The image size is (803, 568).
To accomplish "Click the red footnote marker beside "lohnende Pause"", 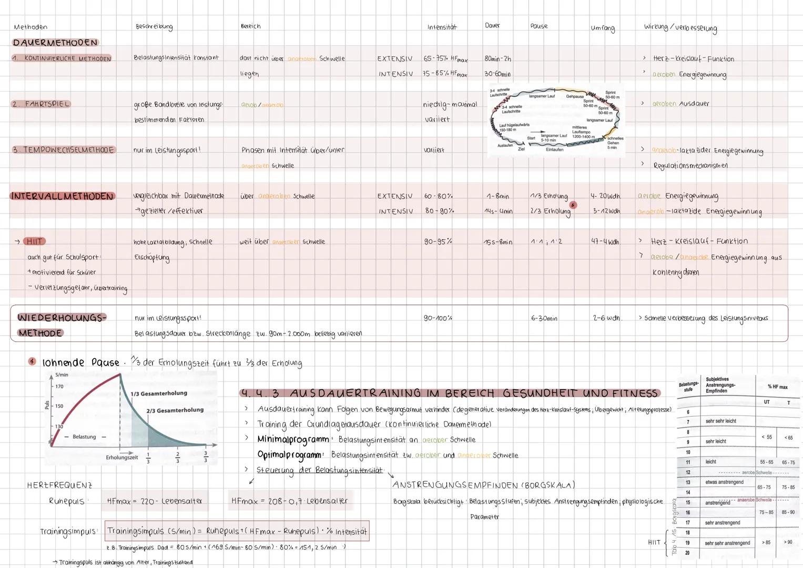I will pos(32,362).
